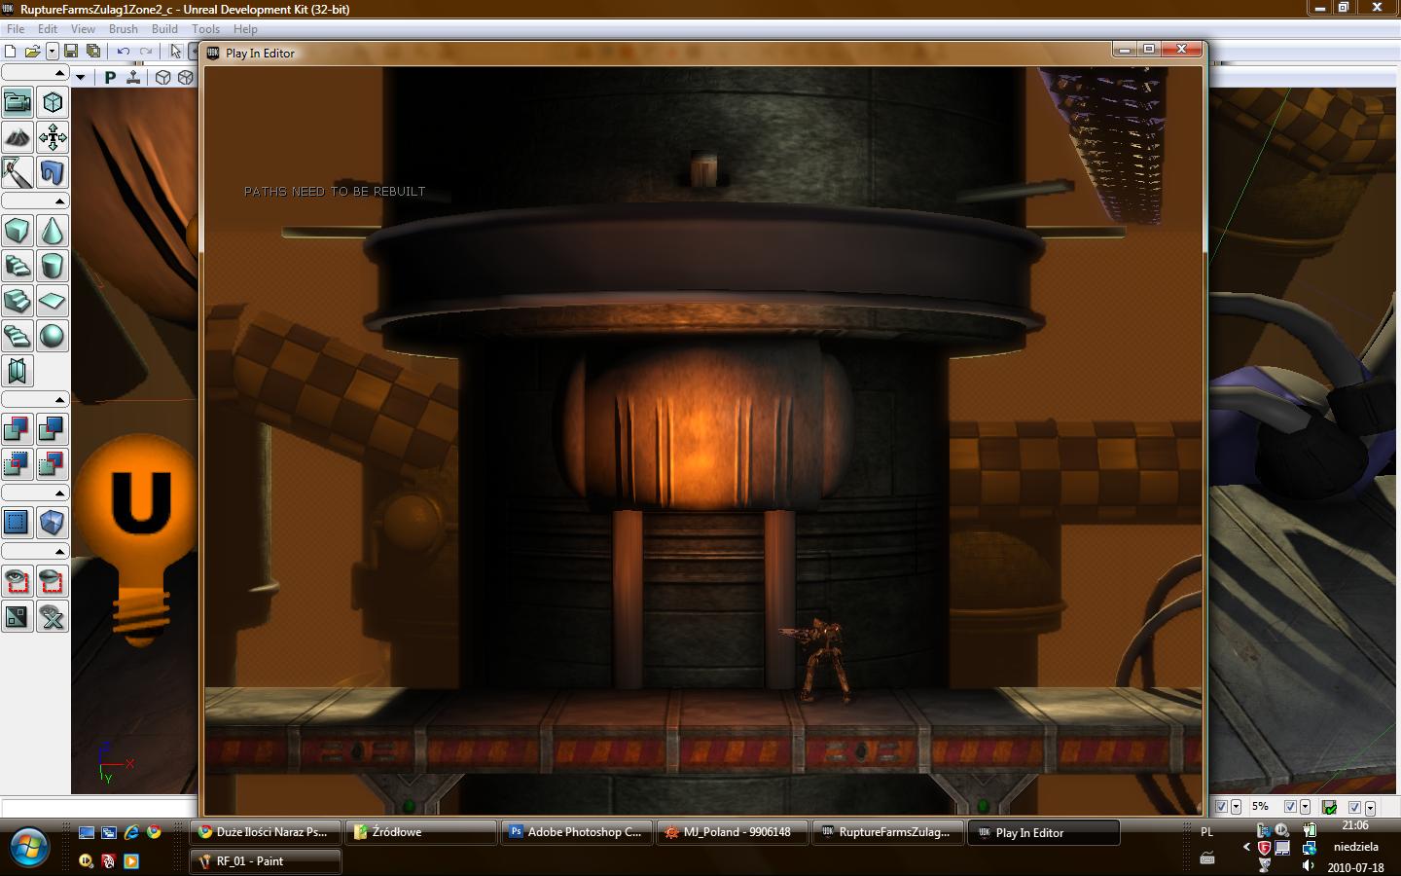Collapse the CSG operations section arrow

coord(59,400)
